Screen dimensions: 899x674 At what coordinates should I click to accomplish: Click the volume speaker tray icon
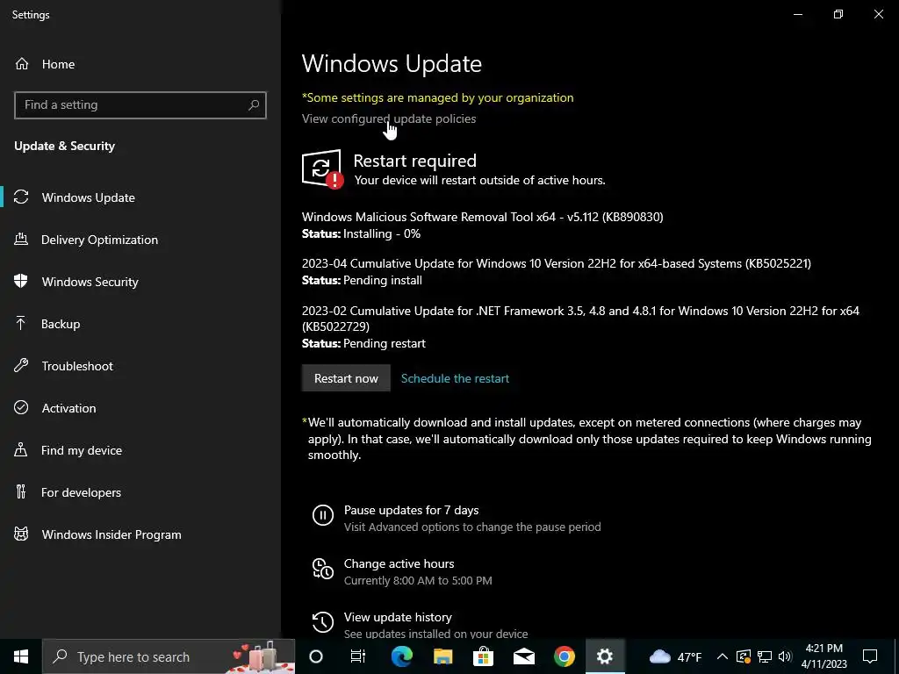coord(785,656)
